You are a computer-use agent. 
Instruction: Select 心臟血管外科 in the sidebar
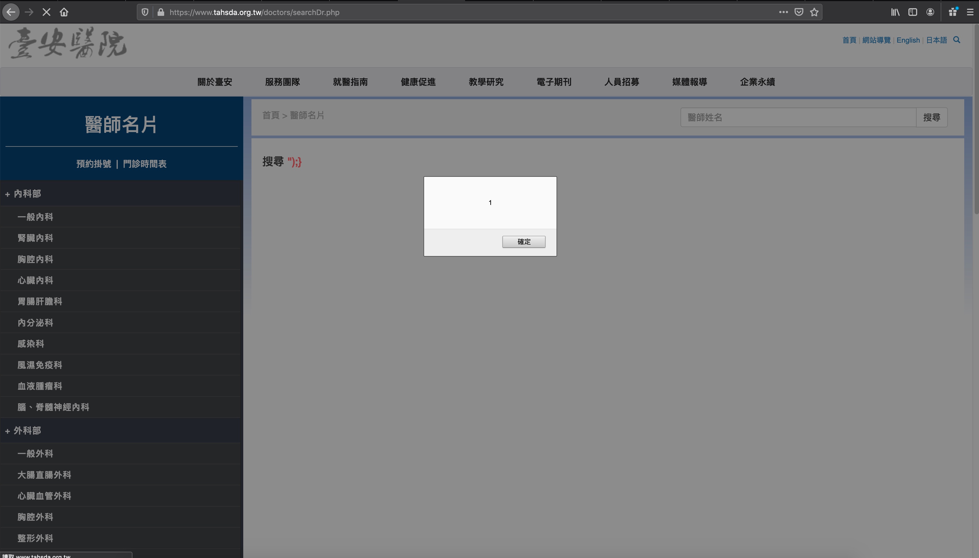(x=44, y=496)
